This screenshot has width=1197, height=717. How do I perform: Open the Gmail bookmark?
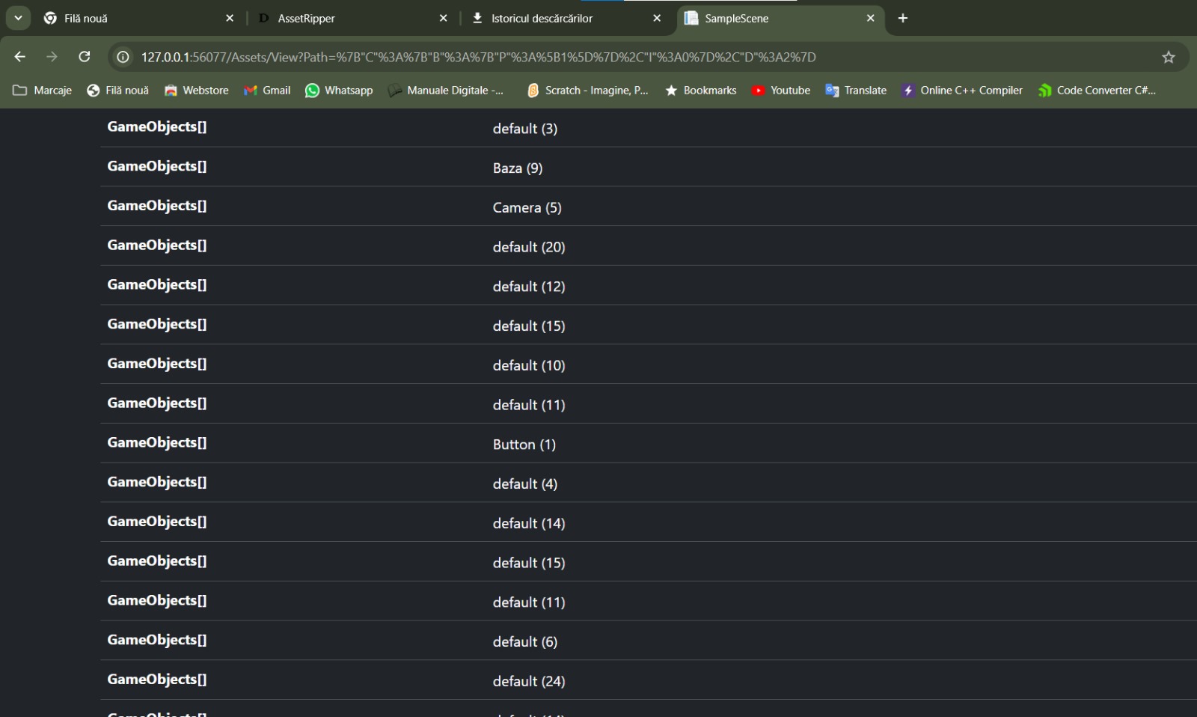point(267,90)
